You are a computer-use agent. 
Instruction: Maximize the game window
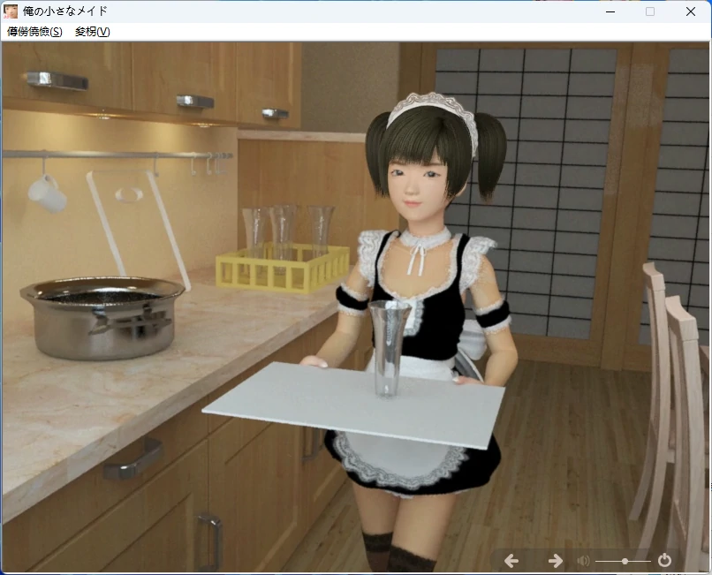coord(650,11)
